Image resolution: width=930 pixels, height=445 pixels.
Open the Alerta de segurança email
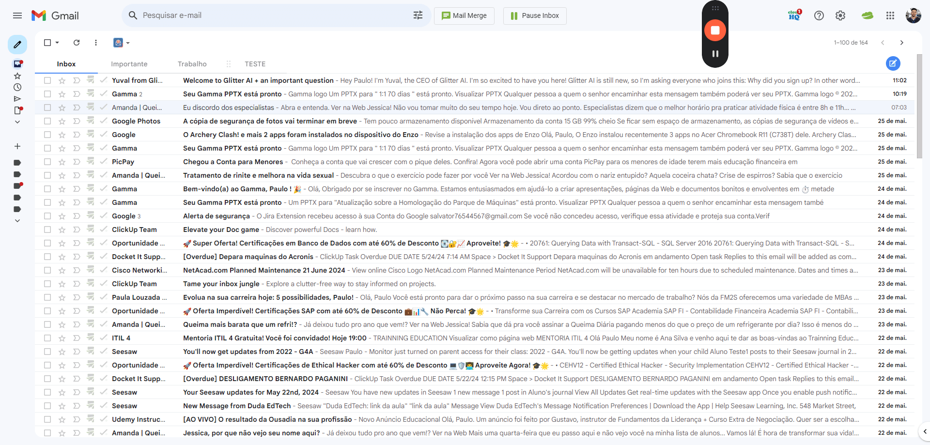tap(475, 216)
